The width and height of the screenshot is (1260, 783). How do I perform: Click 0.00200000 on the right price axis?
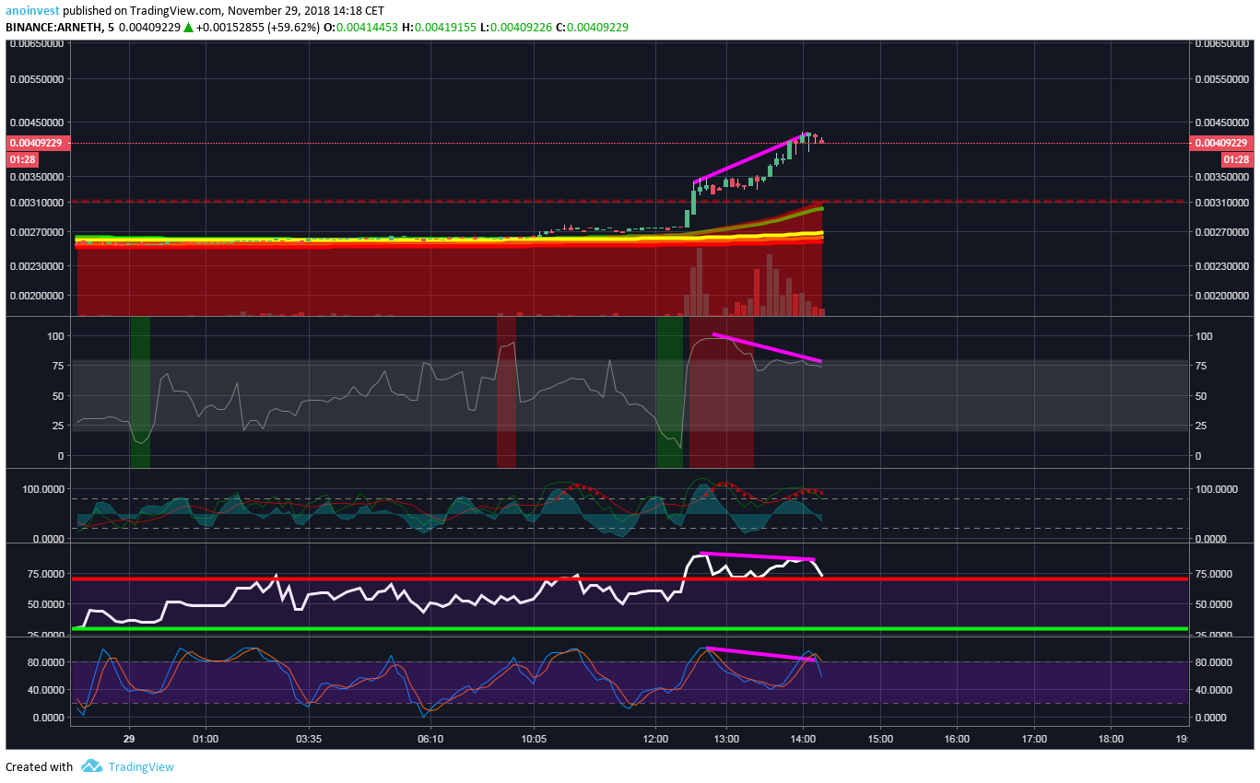1221,296
